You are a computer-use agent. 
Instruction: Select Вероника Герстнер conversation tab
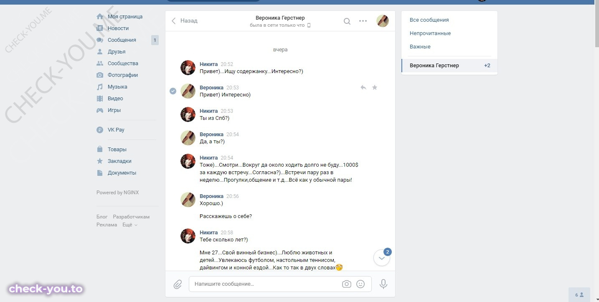click(449, 66)
